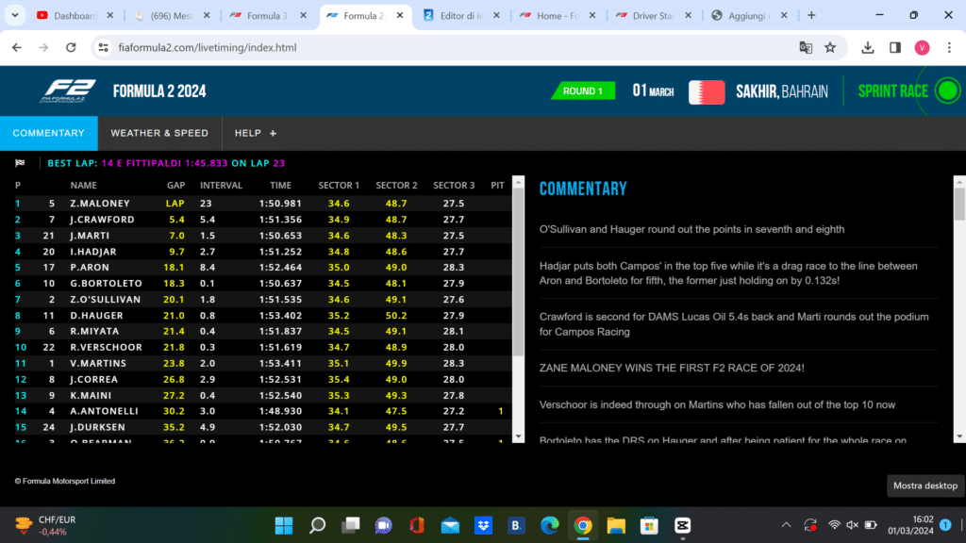Go back with the browser back arrow
This screenshot has height=543, width=966.
(17, 47)
